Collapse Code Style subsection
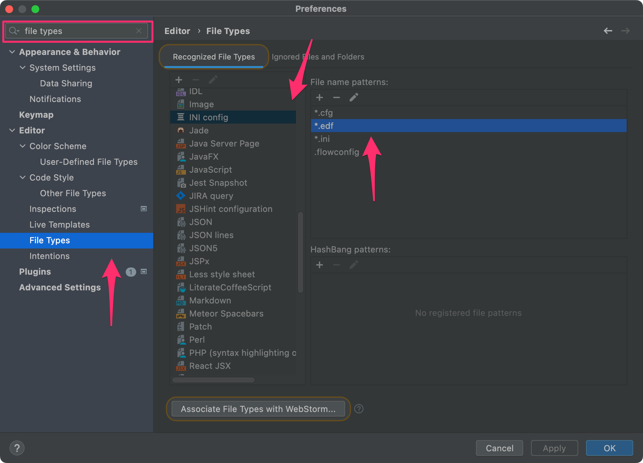This screenshot has height=463, width=643. (23, 178)
